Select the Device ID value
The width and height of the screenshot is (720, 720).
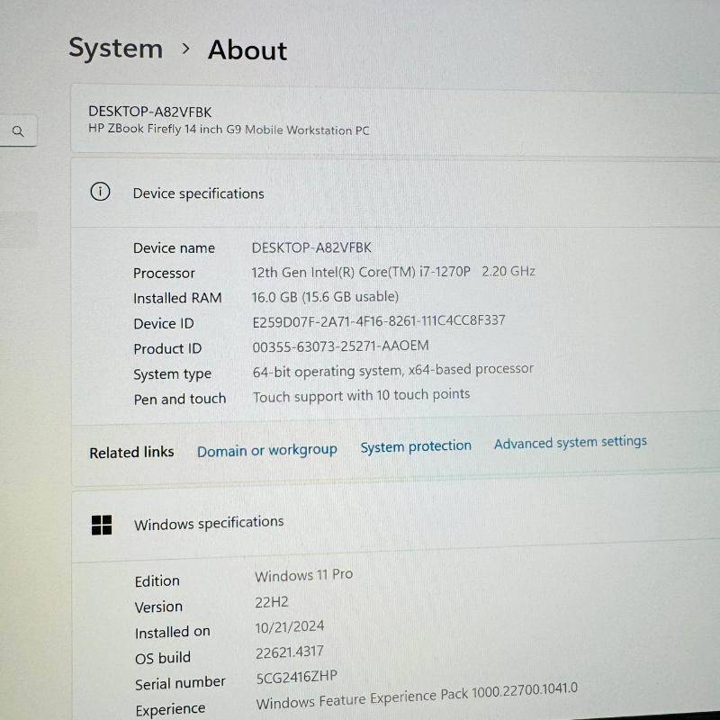coord(379,320)
